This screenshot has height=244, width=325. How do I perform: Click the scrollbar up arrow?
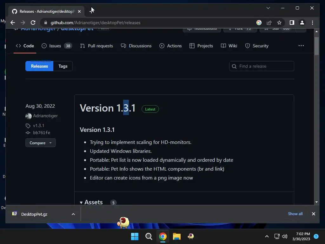click(x=316, y=31)
